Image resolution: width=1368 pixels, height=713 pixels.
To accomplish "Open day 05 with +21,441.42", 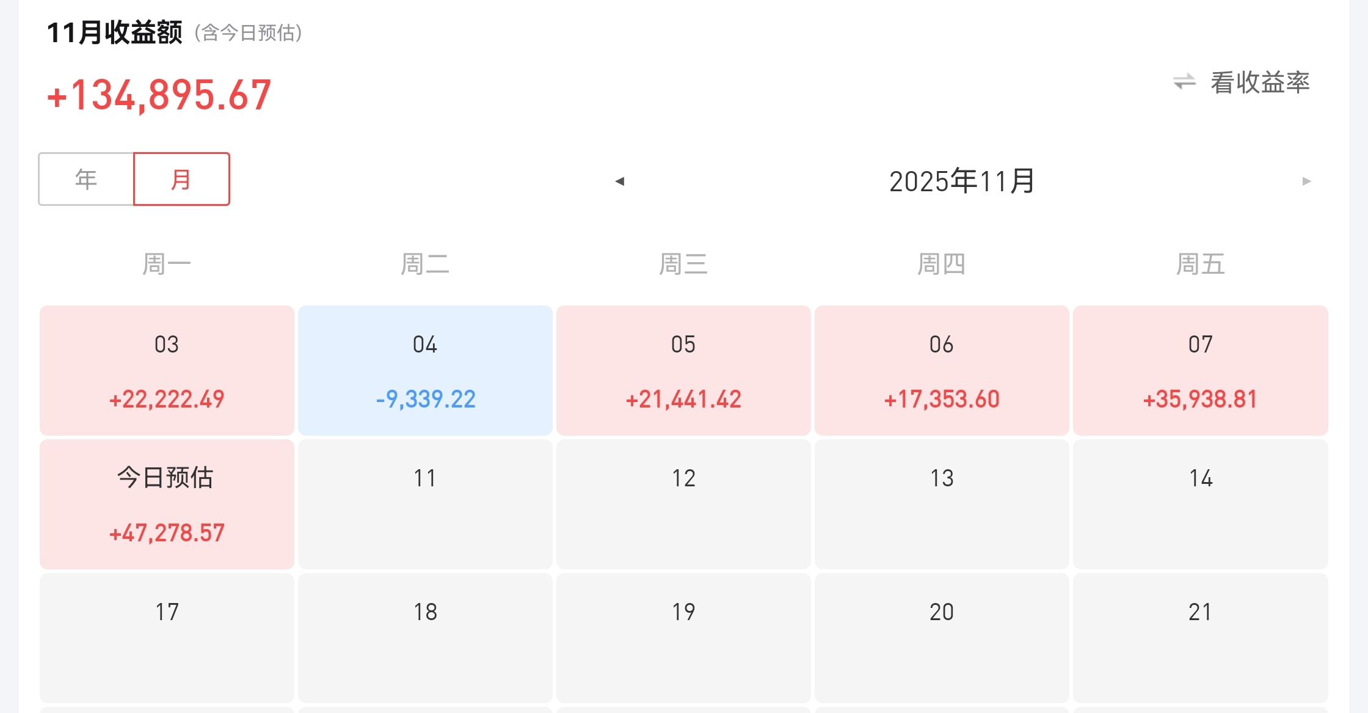I will [x=683, y=370].
